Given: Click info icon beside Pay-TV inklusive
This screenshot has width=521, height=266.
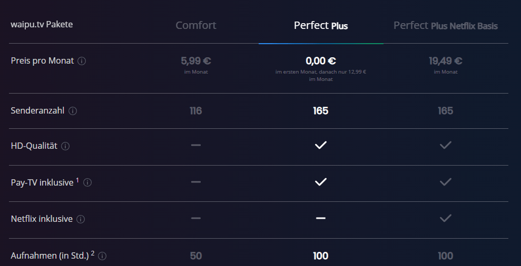Looking at the screenshot, I should [87, 182].
